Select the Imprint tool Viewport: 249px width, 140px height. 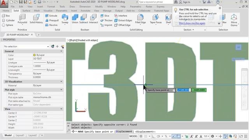106,25
